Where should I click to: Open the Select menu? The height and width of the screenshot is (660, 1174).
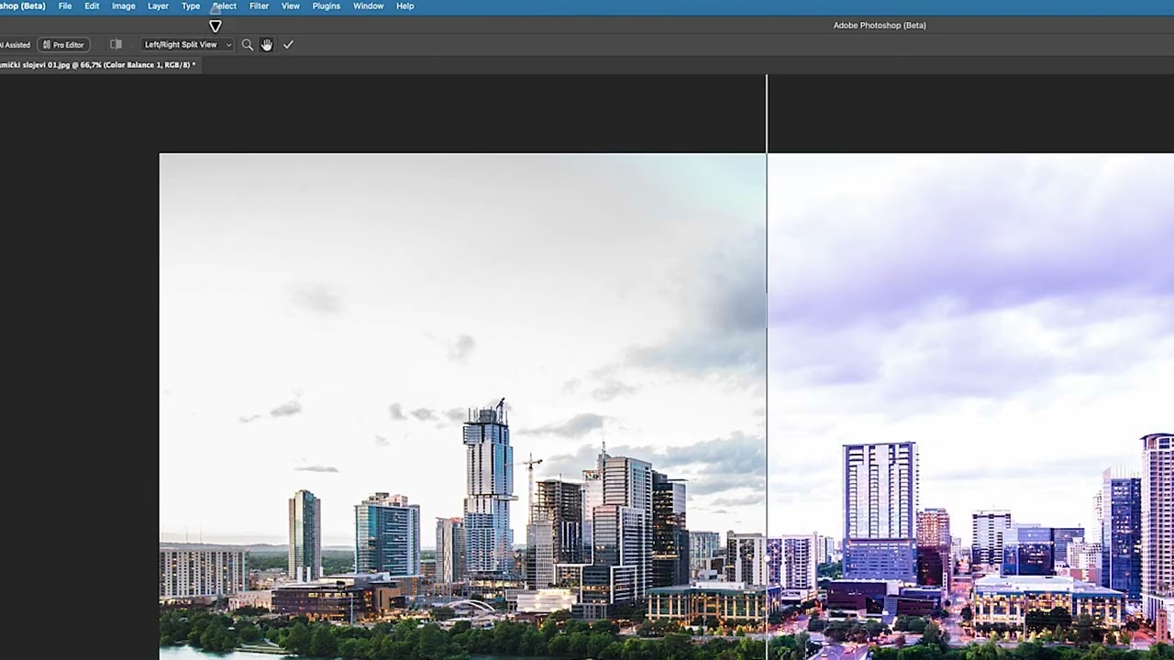pyautogui.click(x=224, y=5)
